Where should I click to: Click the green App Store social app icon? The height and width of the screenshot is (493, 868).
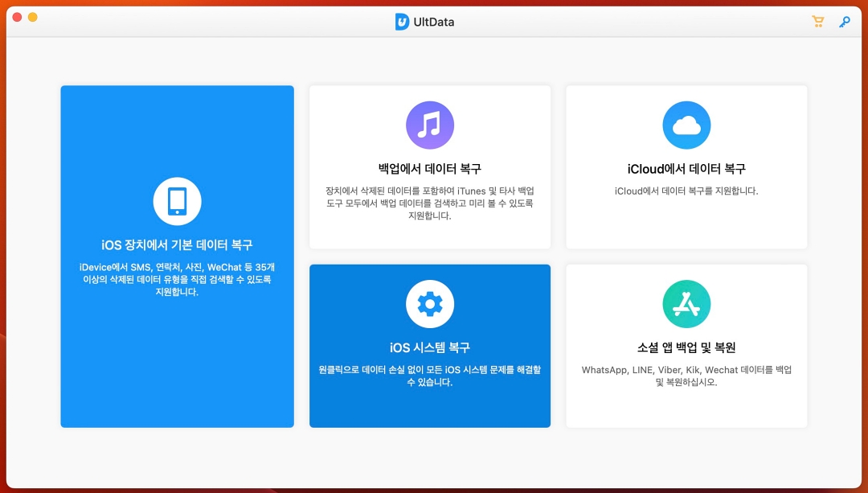686,304
